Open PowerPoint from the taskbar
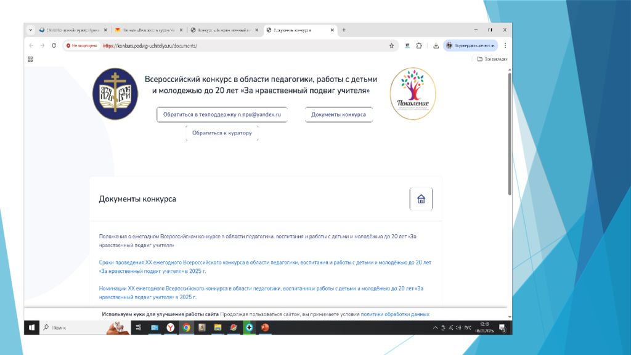The width and height of the screenshot is (631, 355). click(265, 328)
